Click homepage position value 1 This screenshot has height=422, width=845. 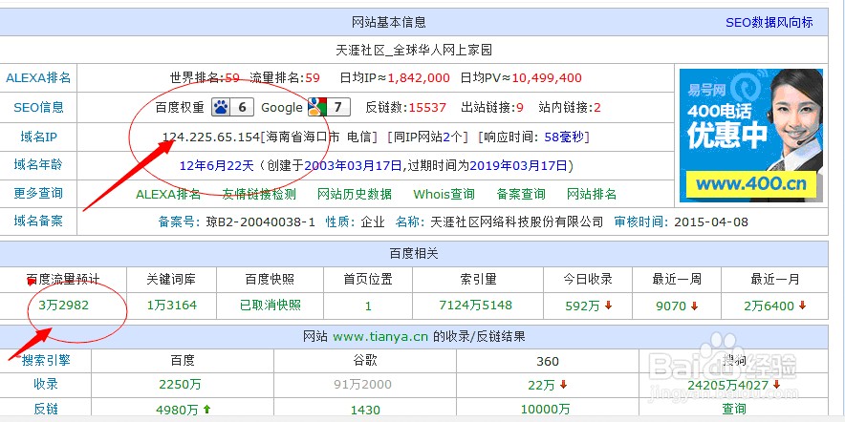[368, 306]
